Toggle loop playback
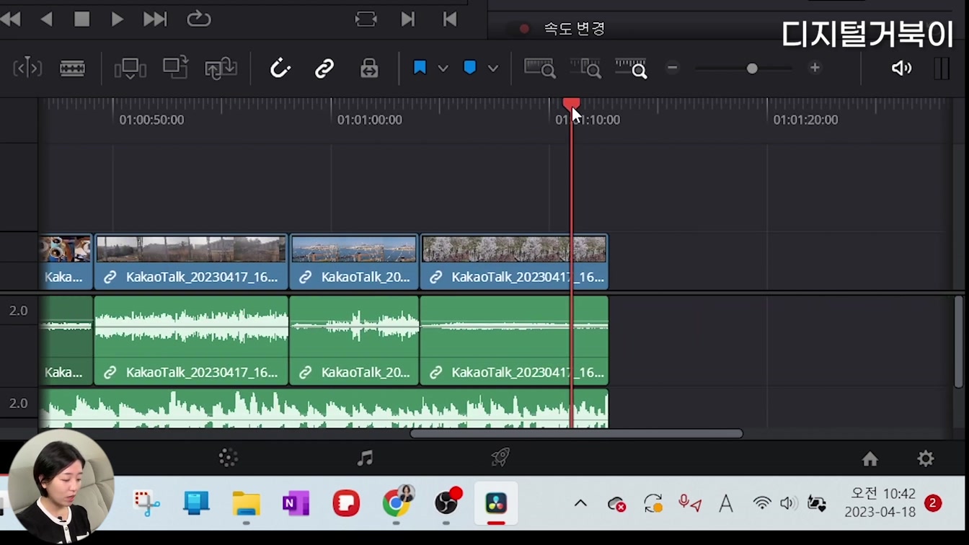Screen dimensions: 969x545 click(x=199, y=19)
